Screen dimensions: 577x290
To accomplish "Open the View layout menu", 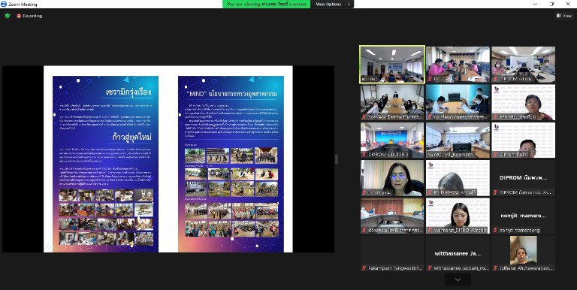I will 564,16.
